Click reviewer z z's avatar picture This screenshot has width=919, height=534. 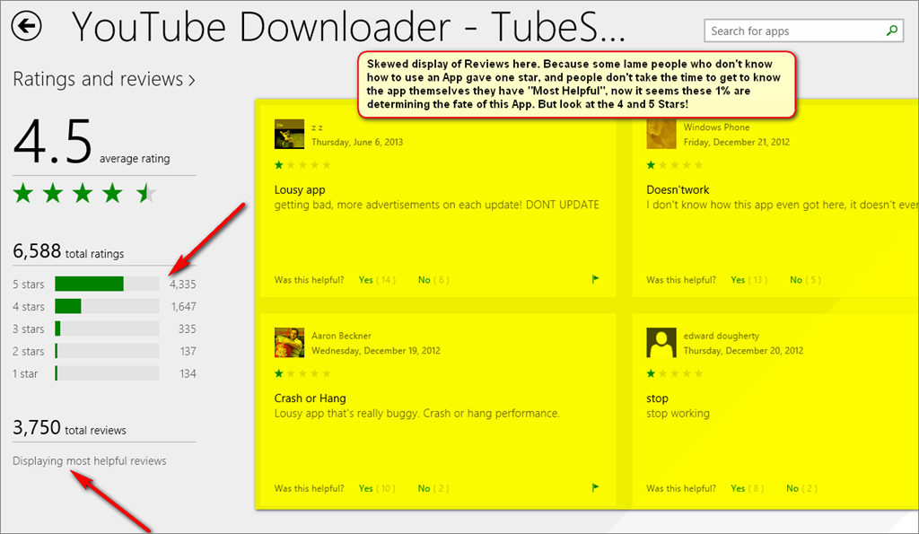click(289, 134)
